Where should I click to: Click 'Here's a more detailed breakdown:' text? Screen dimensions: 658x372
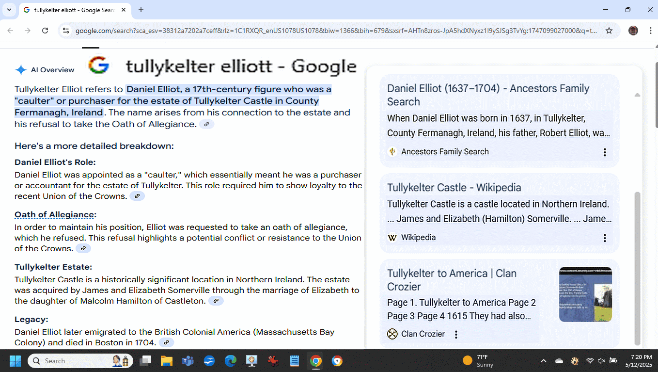tap(94, 146)
